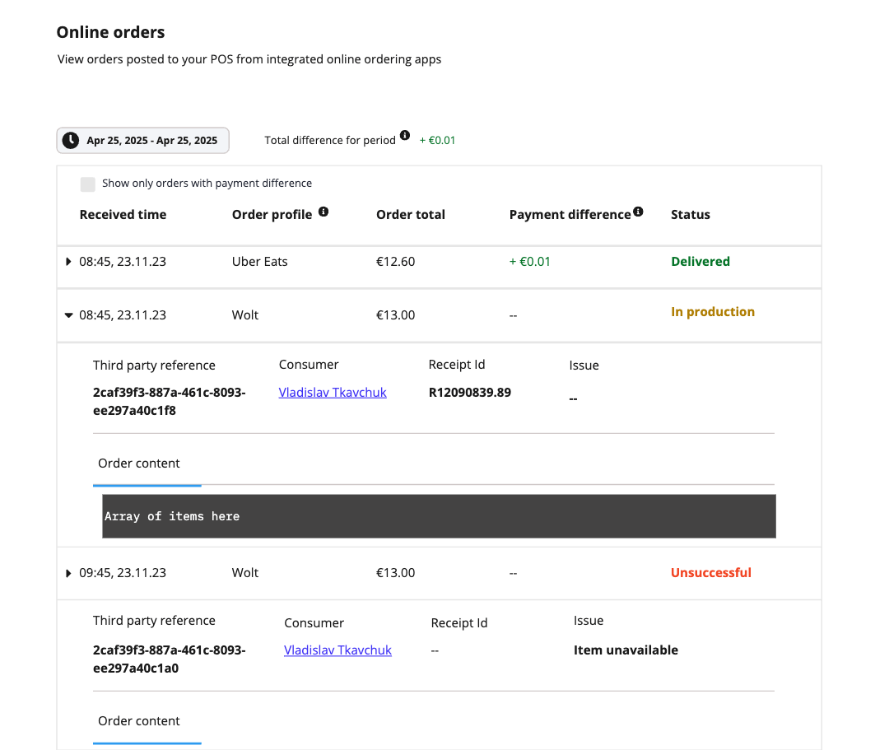Click the + €0.01 total difference value
The image size is (889, 750).
(x=437, y=140)
